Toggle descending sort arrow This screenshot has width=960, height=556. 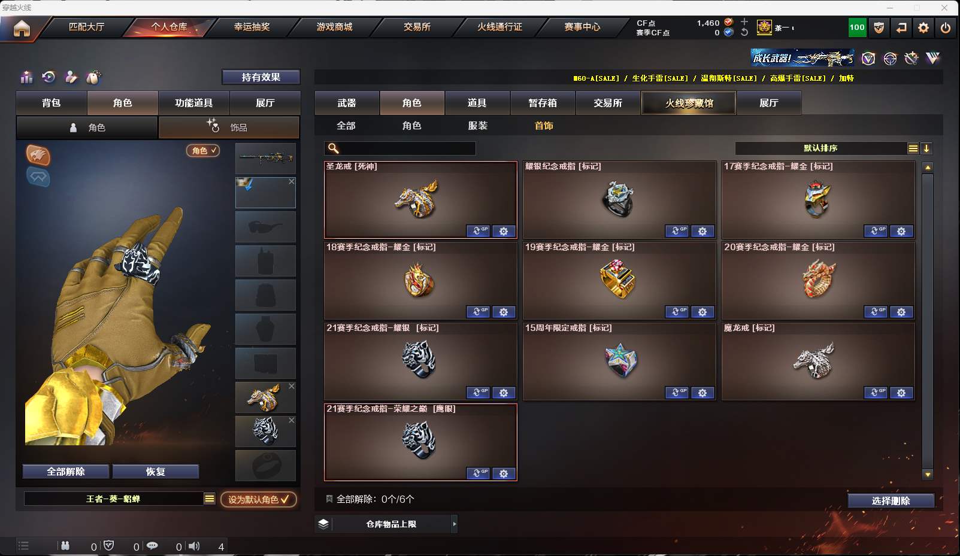coord(926,148)
